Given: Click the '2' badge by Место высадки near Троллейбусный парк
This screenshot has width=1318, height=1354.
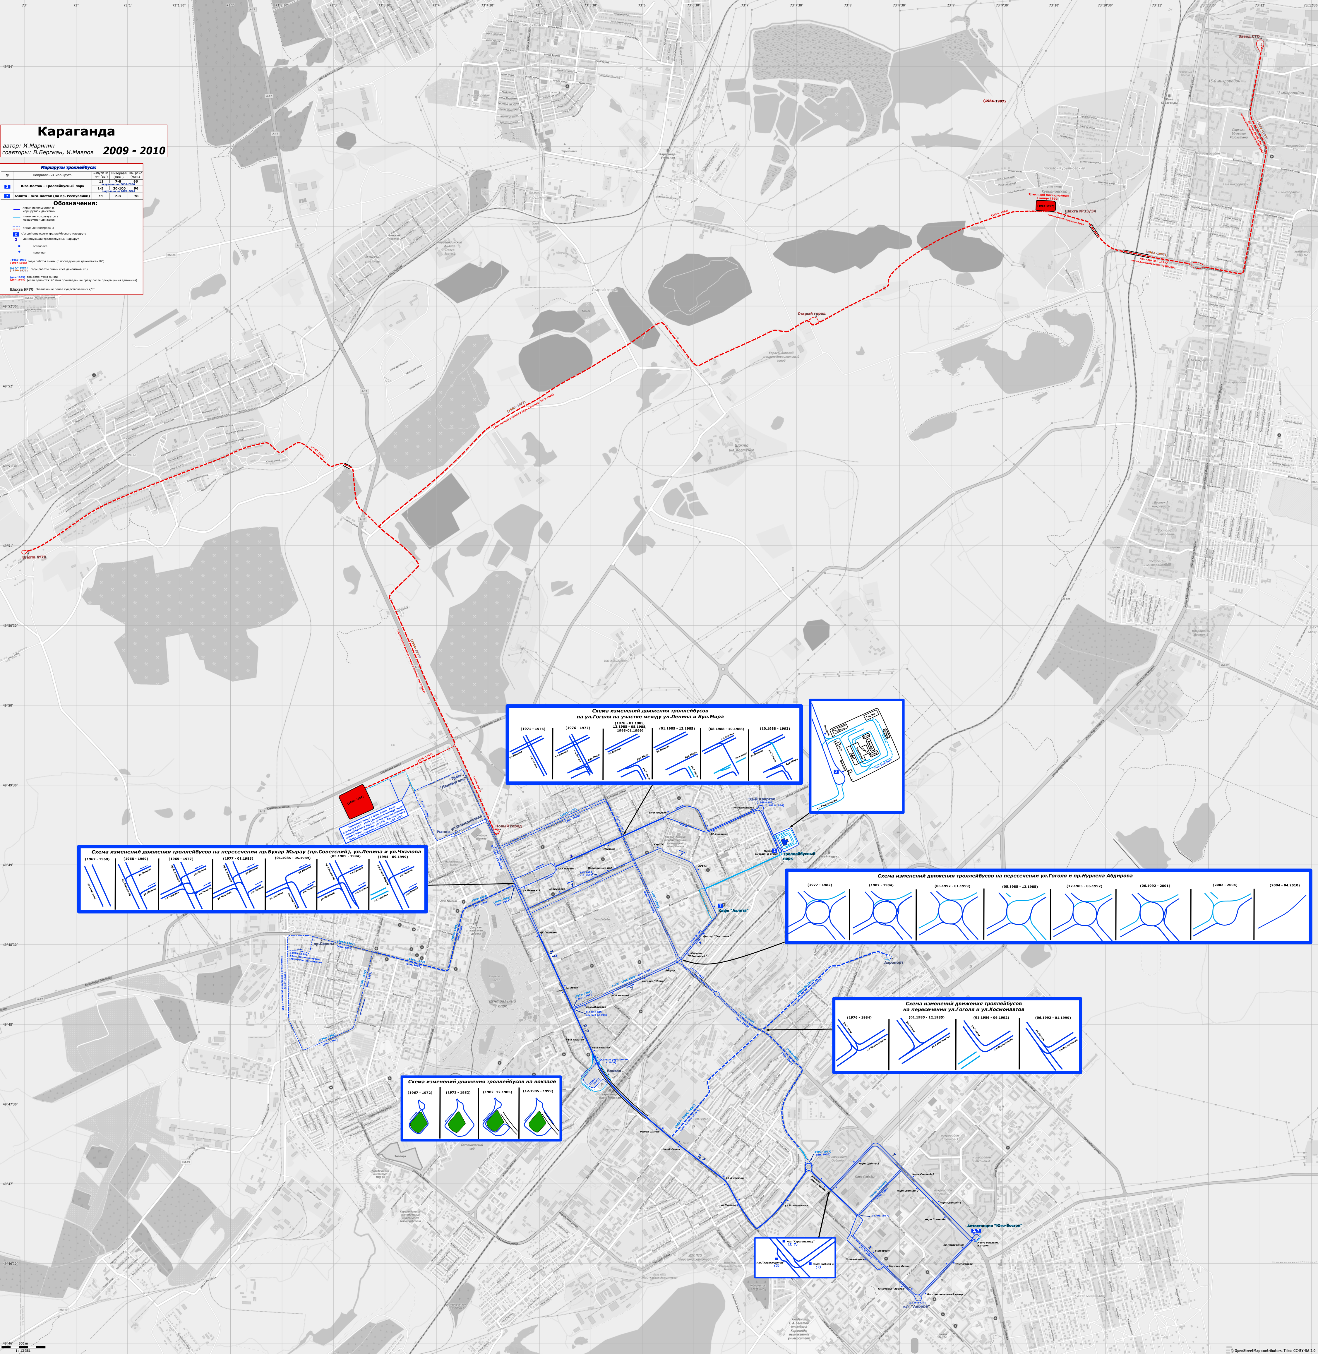Looking at the screenshot, I should click(x=774, y=851).
